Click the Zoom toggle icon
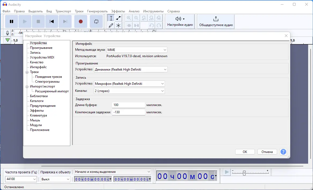 [x=159, y=18]
